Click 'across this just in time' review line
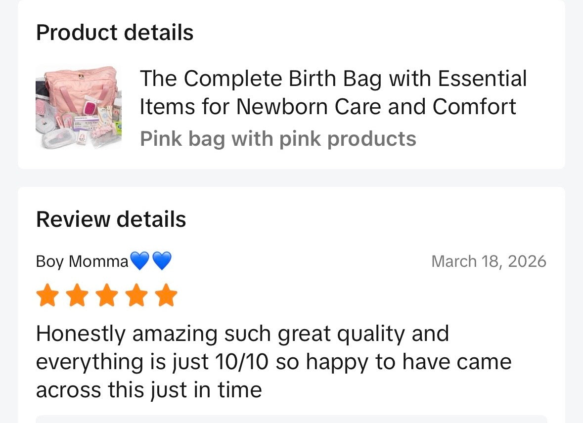This screenshot has width=583, height=423. [x=149, y=390]
